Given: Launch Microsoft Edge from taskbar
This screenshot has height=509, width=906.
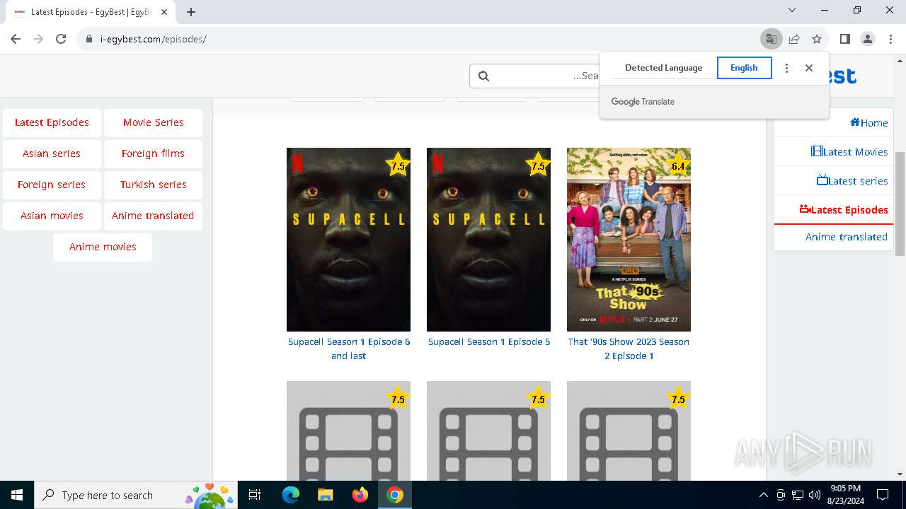Looking at the screenshot, I should pyautogui.click(x=291, y=495).
